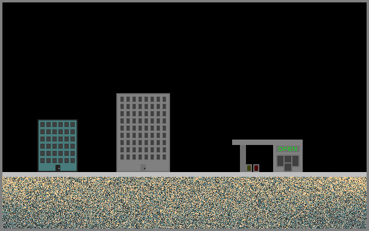369x231 pixels.
Task: Click the gray tower's top-right window
Action: coord(164,99)
